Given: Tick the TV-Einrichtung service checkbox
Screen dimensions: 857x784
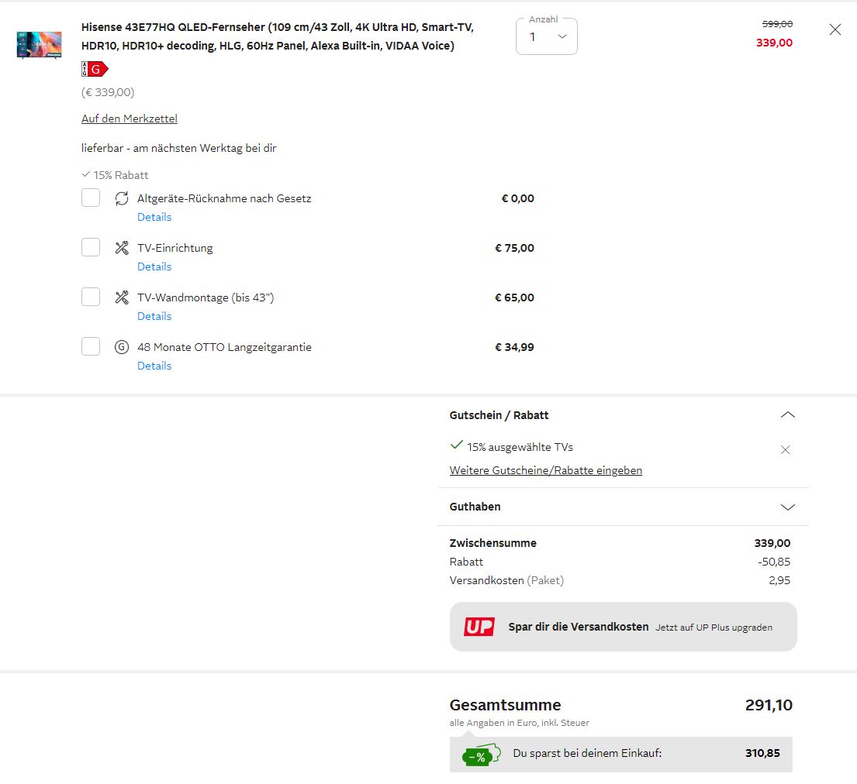Looking at the screenshot, I should pos(91,248).
